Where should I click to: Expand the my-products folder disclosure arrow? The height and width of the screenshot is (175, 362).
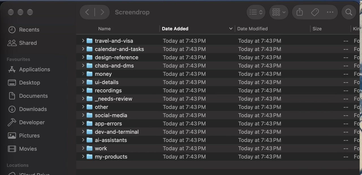tap(83, 156)
